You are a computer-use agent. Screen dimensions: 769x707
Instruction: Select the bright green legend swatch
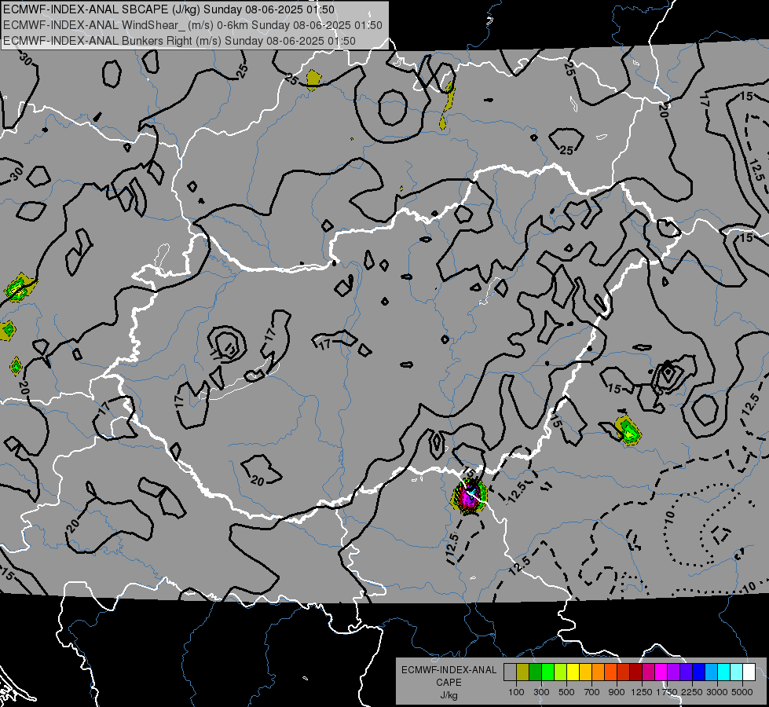[547, 672]
